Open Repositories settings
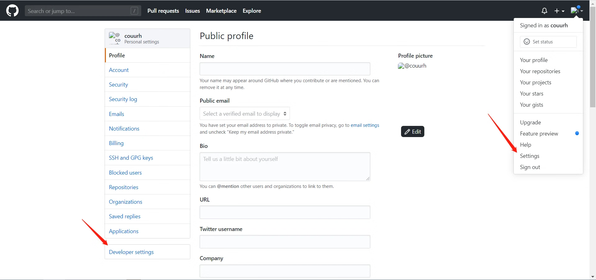 tap(147, 187)
